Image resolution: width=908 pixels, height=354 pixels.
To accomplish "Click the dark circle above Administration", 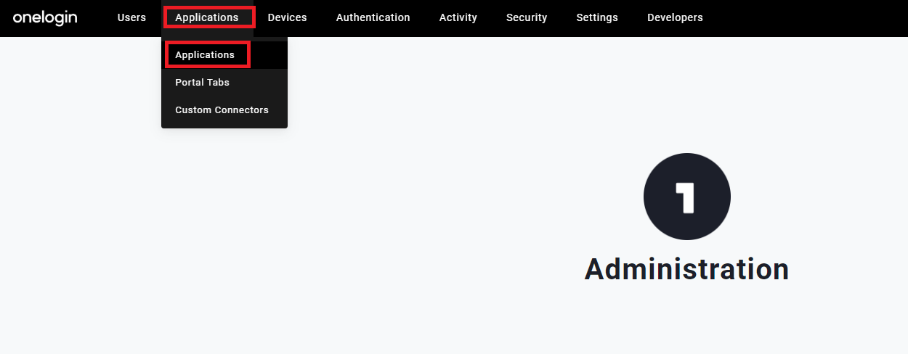I will tap(687, 197).
